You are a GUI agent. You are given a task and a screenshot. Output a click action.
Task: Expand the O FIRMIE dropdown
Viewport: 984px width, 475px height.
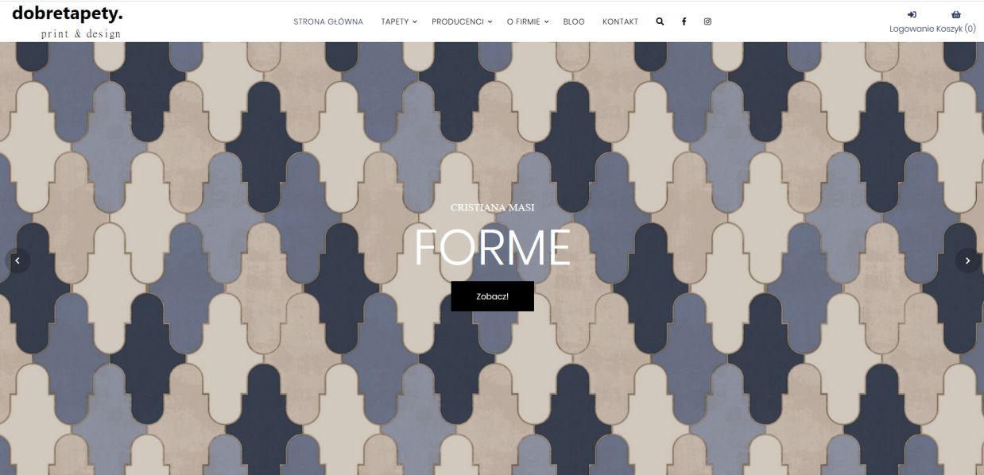coord(528,21)
